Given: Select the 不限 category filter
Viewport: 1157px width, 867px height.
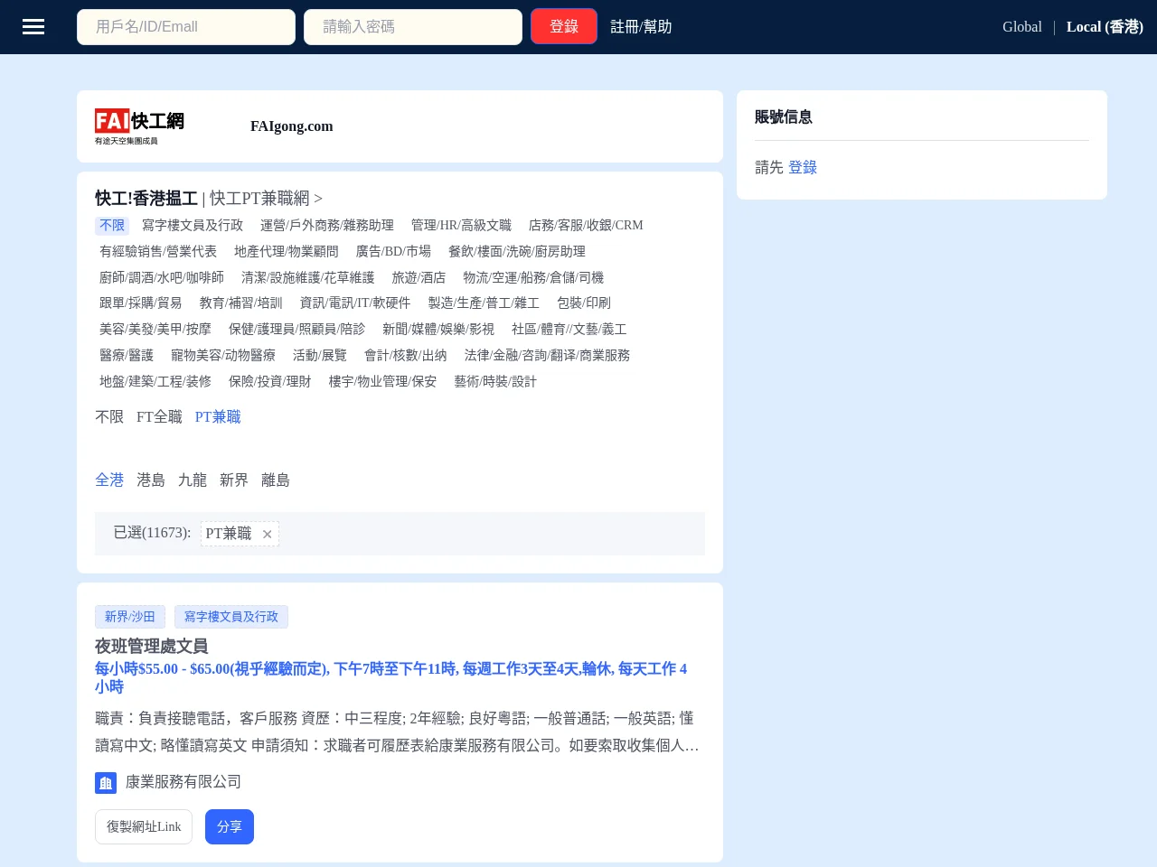Looking at the screenshot, I should (112, 226).
